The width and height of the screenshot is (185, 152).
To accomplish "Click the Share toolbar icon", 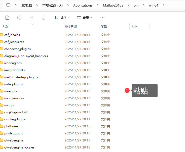I will click(x=31, y=18).
